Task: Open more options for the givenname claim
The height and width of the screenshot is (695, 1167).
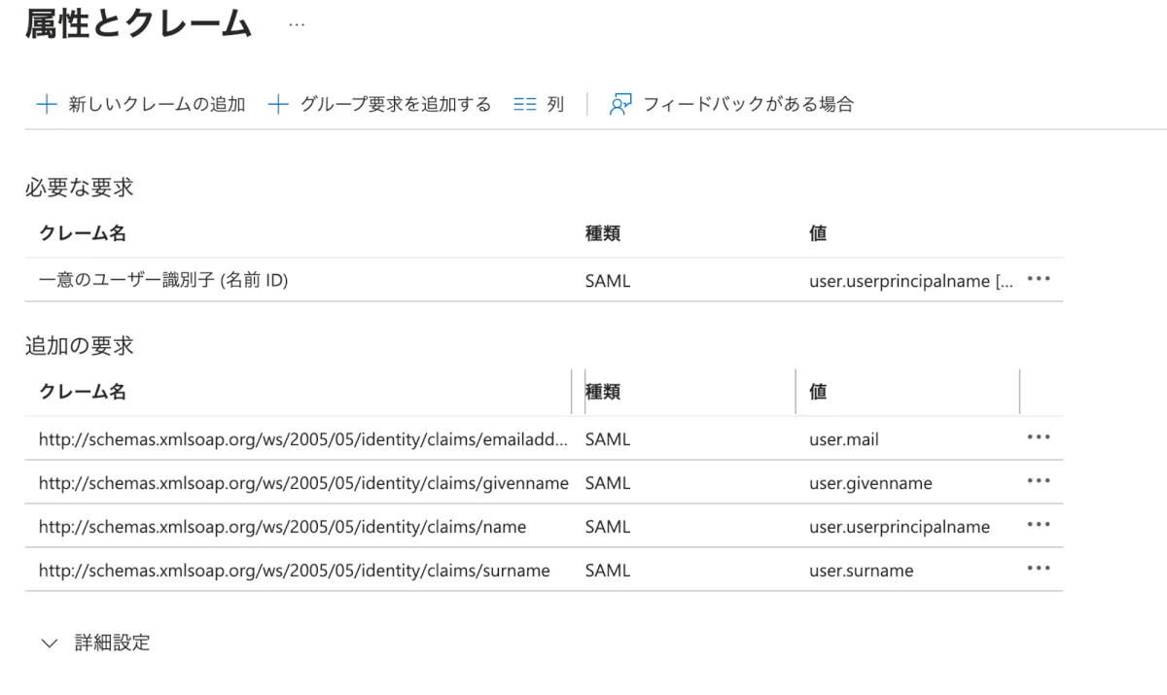Action: [1039, 481]
